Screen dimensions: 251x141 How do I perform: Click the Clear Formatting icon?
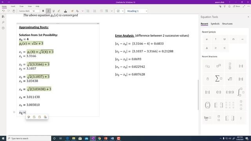tap(78, 11)
